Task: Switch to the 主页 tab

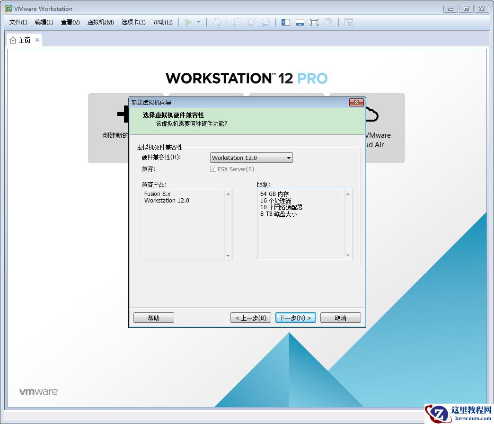Action: [24, 40]
